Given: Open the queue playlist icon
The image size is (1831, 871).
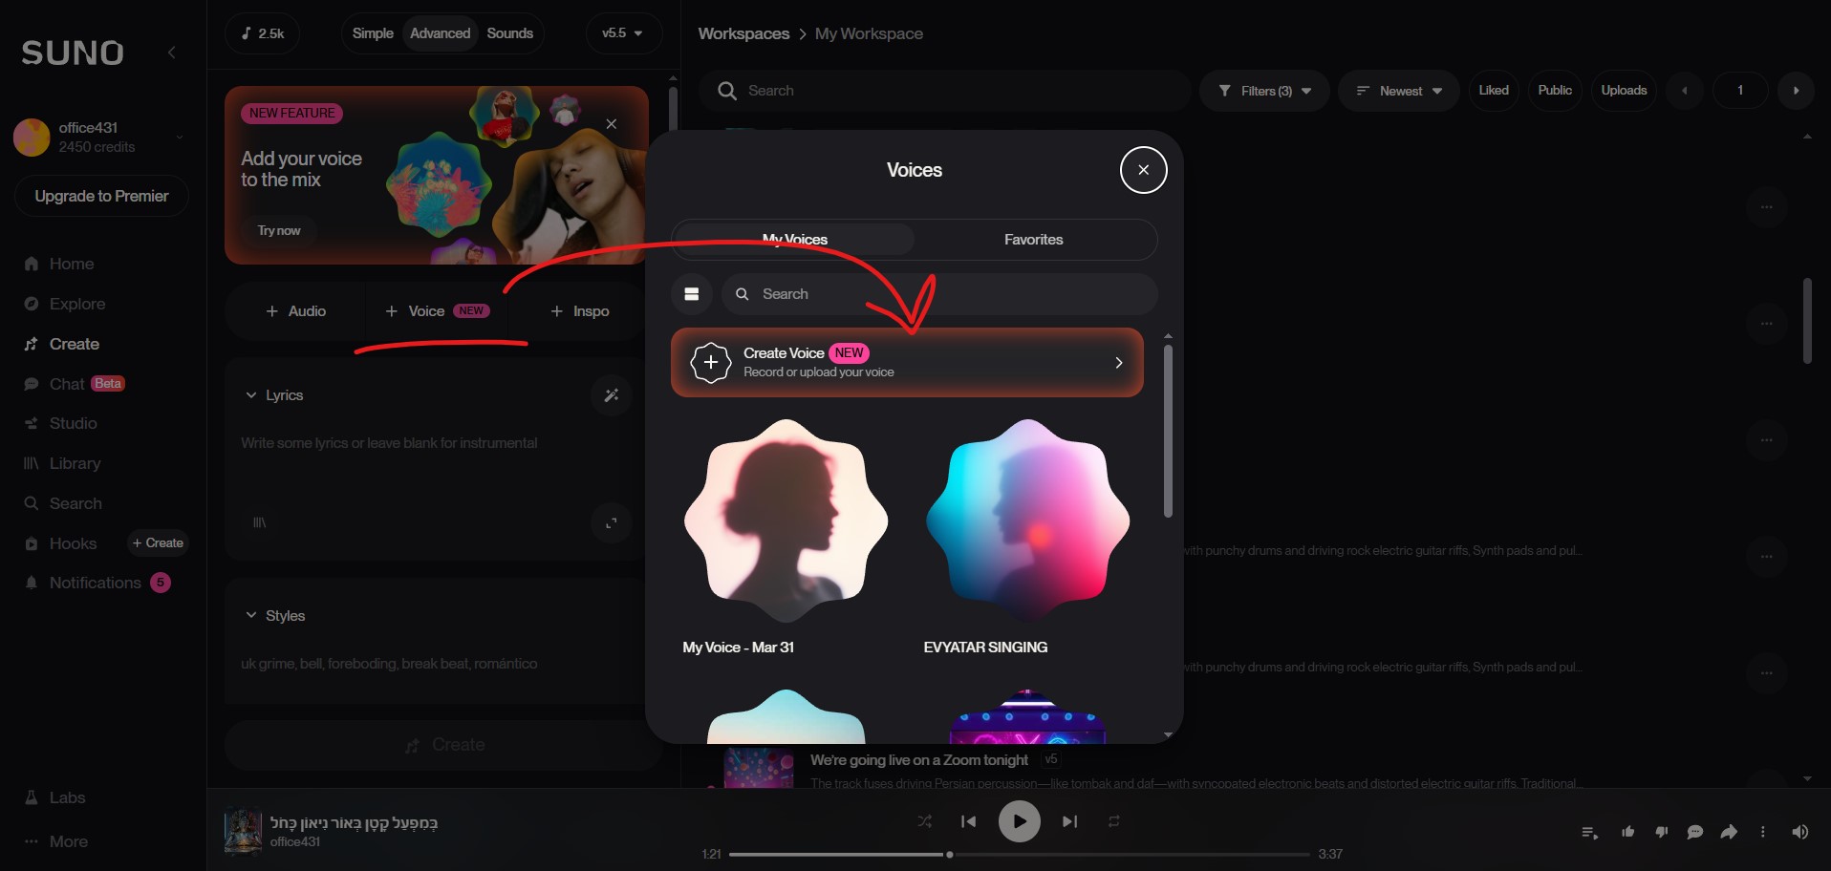Looking at the screenshot, I should coord(1589,832).
